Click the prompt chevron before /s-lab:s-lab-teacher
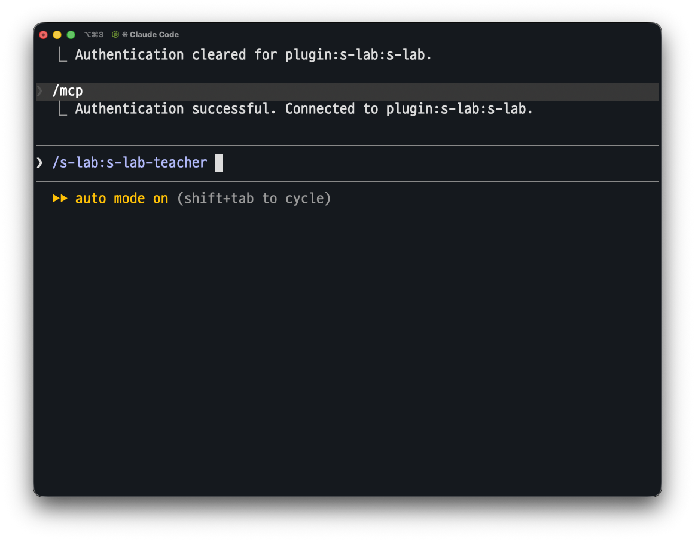The height and width of the screenshot is (541, 695). point(40,163)
